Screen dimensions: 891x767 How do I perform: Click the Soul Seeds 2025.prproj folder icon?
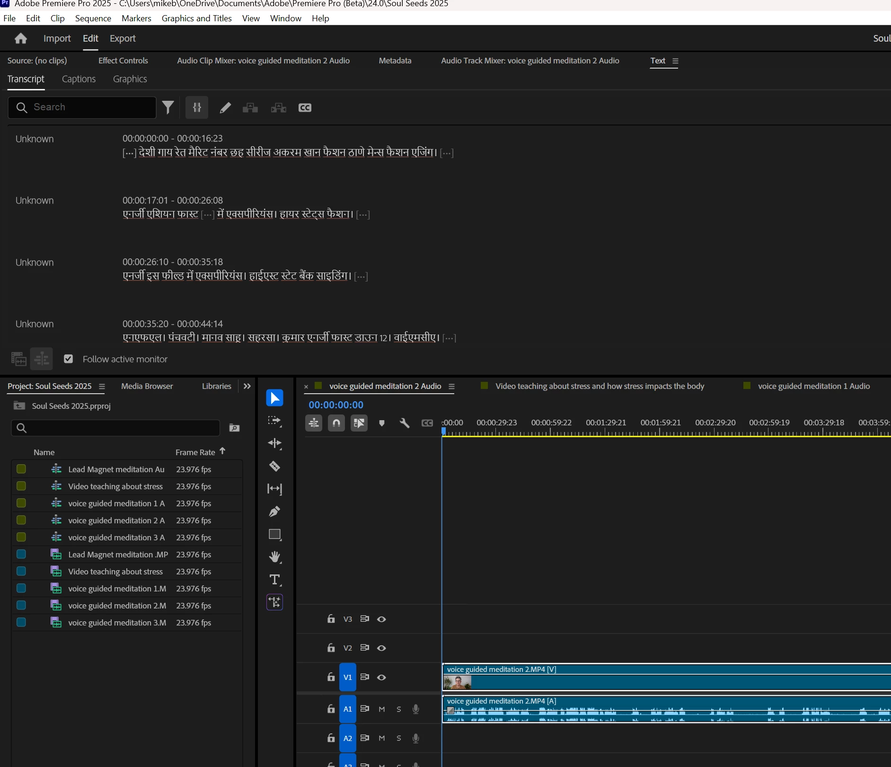click(19, 406)
